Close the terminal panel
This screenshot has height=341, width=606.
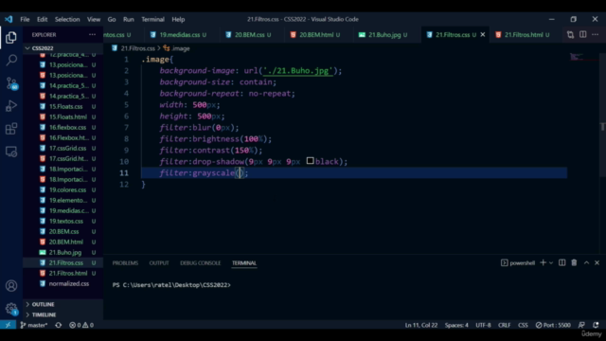[597, 263]
